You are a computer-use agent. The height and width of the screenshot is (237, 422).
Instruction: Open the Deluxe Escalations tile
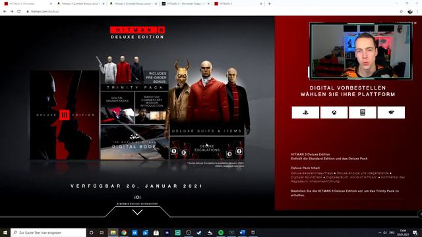(207, 148)
